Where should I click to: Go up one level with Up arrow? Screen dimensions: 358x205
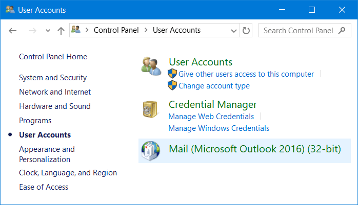click(x=61, y=31)
